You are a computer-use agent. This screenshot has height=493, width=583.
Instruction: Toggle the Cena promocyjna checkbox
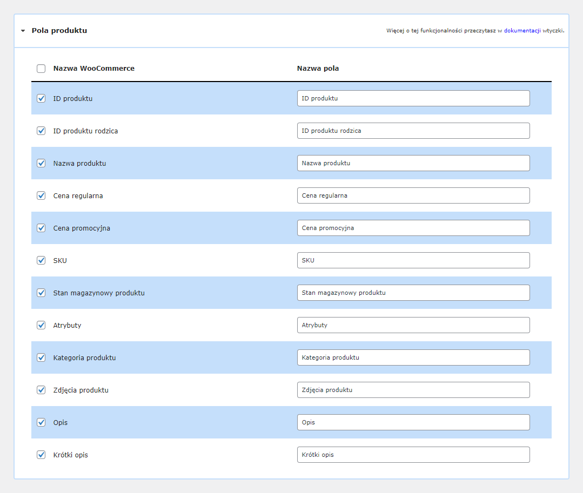pos(41,228)
